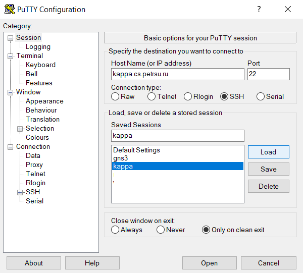This screenshot has width=303, height=273.
Task: Select gns3 in saved sessions list
Action: coord(120,158)
